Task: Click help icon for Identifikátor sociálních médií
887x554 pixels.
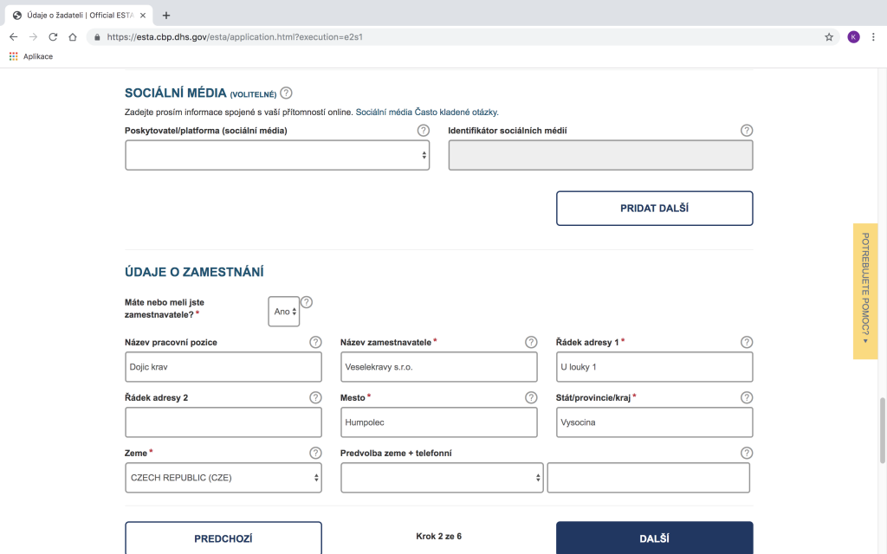Action: pyautogui.click(x=747, y=131)
